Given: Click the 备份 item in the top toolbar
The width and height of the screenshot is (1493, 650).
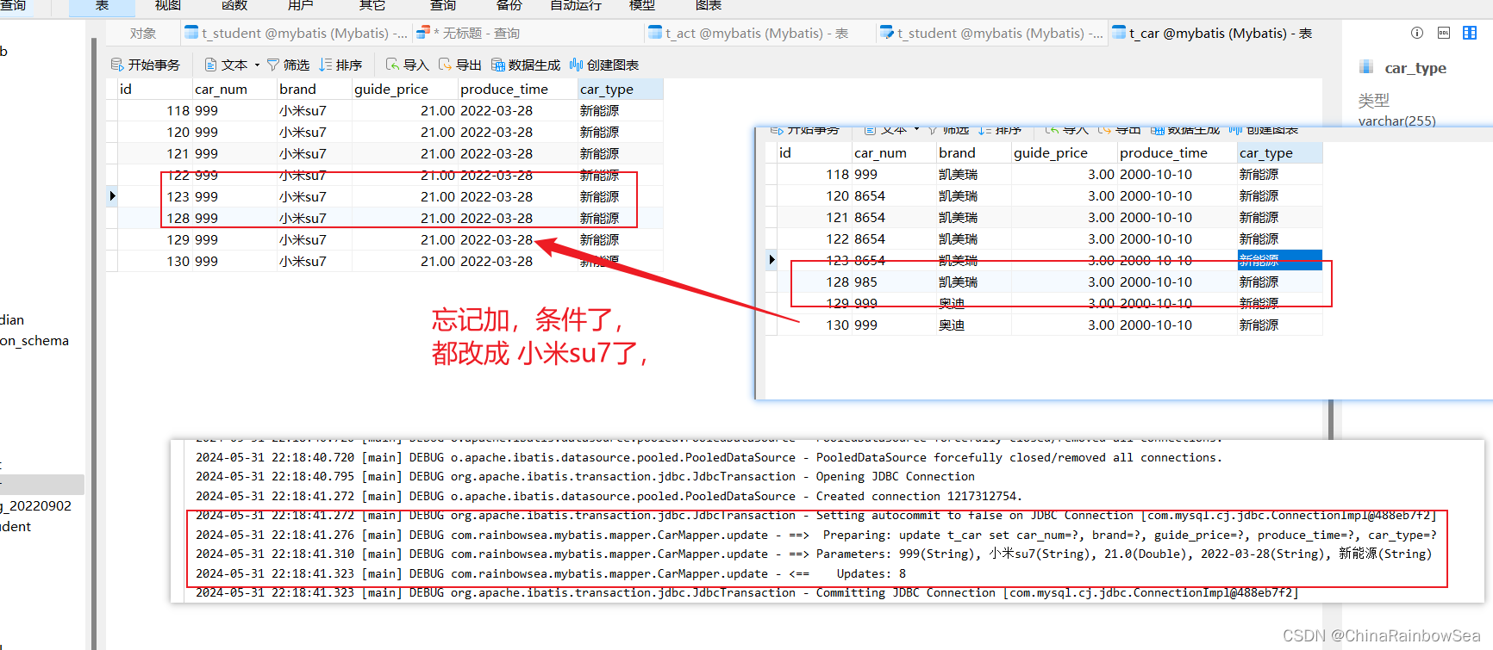Looking at the screenshot, I should [509, 6].
